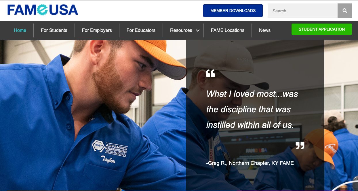Click the gear-shaped E in the FAME logo
This screenshot has width=358, height=191.
point(43,10)
